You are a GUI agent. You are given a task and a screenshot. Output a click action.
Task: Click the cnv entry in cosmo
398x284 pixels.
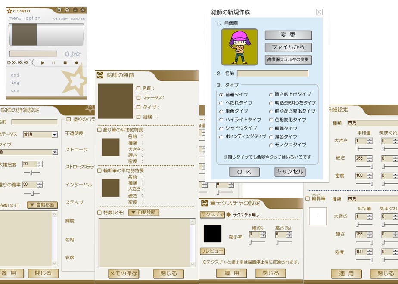[x=15, y=90]
